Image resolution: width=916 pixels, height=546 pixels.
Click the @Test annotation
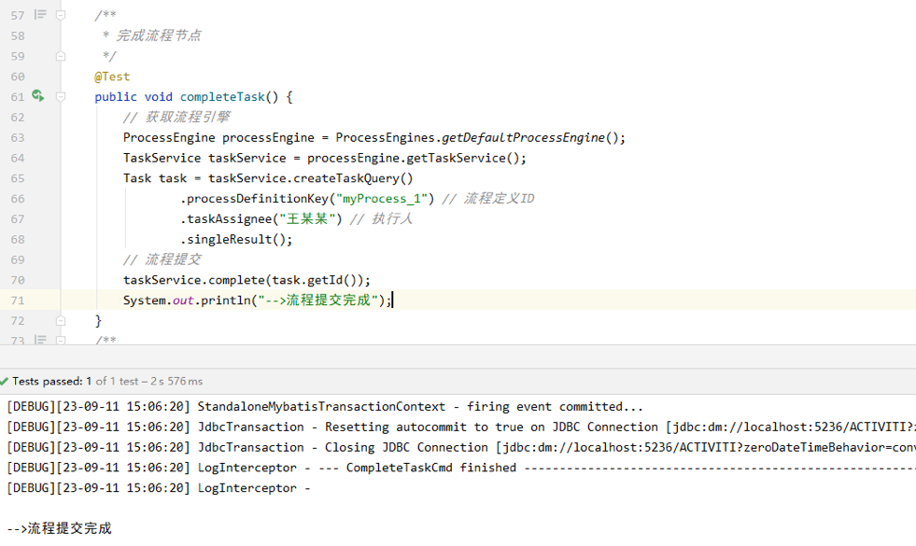pyautogui.click(x=112, y=77)
